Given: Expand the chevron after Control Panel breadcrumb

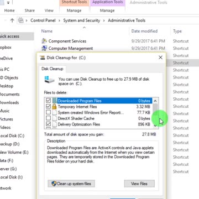Looking at the screenshot, I should pyautogui.click(x=59, y=20).
